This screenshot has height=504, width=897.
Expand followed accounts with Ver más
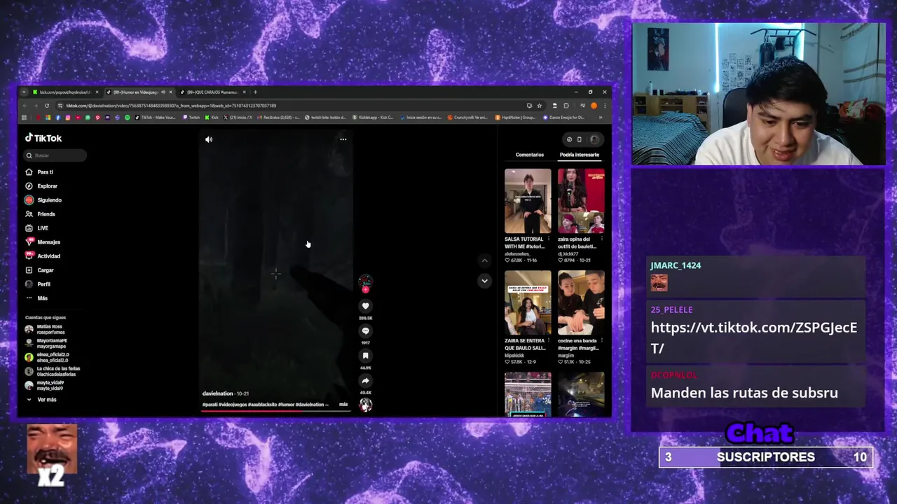coord(41,400)
